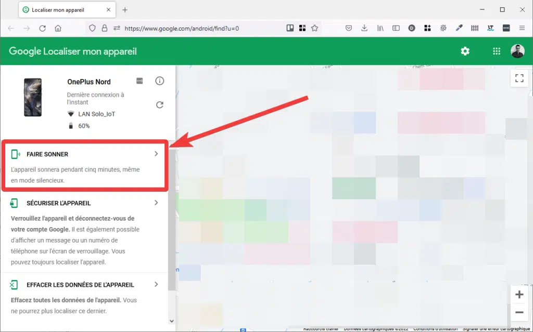The image size is (533, 332).
Task: Click the Google Localiser mon appareil title
Action: 73,51
